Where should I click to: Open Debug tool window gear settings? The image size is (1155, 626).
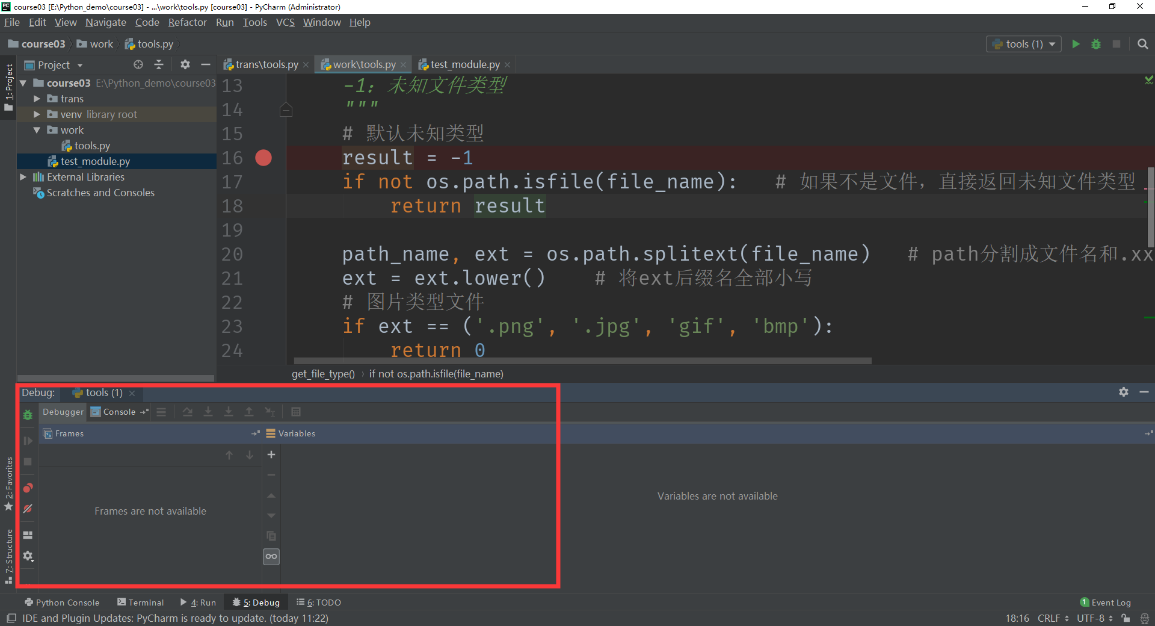coord(1124,392)
